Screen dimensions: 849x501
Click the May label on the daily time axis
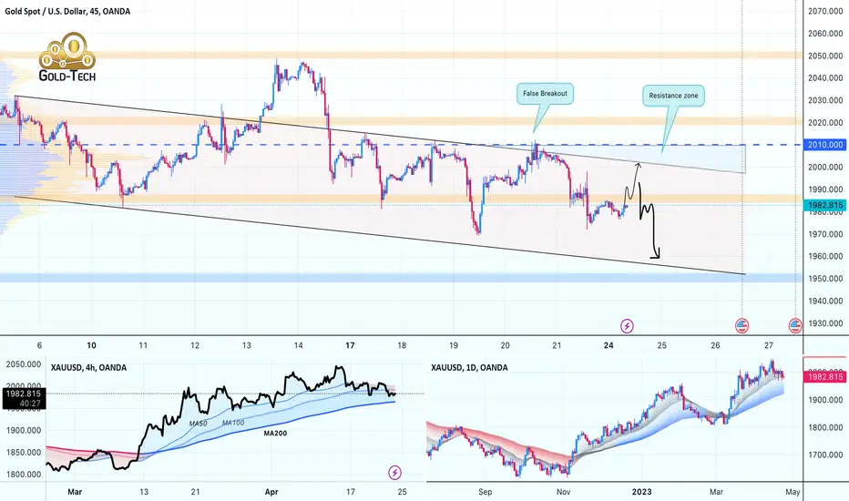(x=793, y=492)
